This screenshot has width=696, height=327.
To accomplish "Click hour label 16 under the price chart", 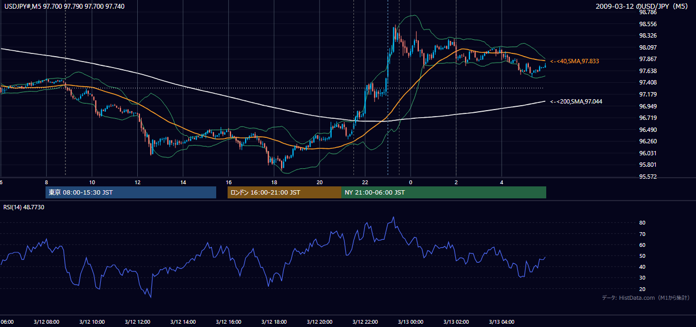I will pos(229,182).
